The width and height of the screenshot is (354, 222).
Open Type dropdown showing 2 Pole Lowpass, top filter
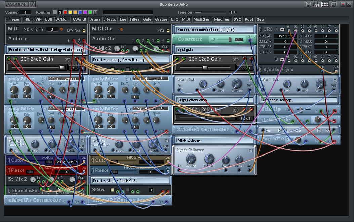(66, 79)
